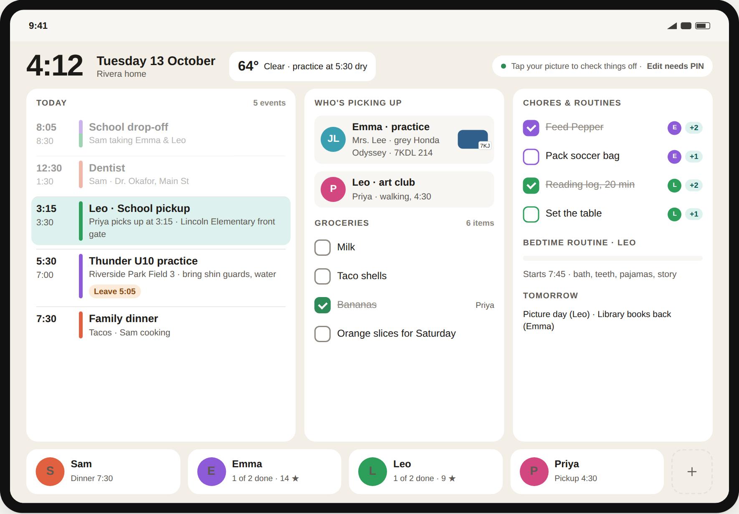Open the 64° weather card
The height and width of the screenshot is (514, 739).
pyautogui.click(x=302, y=66)
